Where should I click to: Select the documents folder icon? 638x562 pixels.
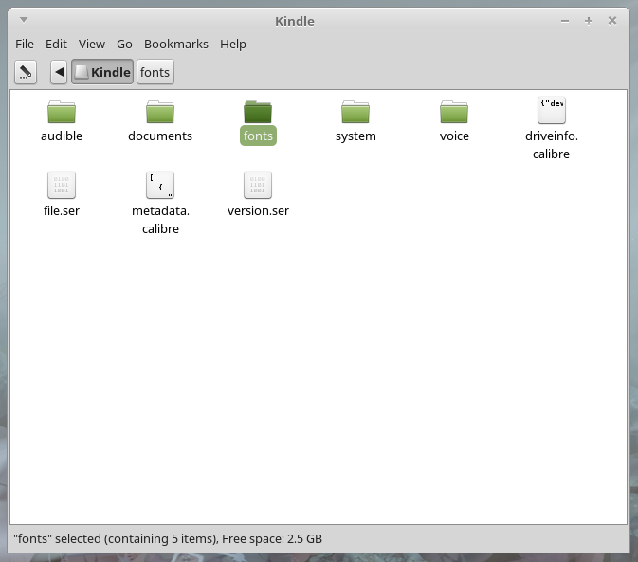click(160, 112)
